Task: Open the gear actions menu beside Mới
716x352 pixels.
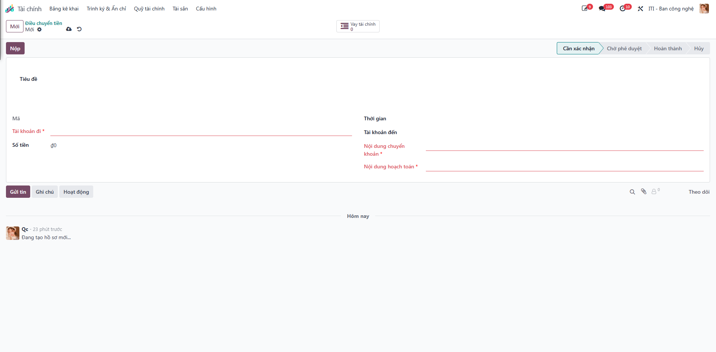Action: click(40, 29)
